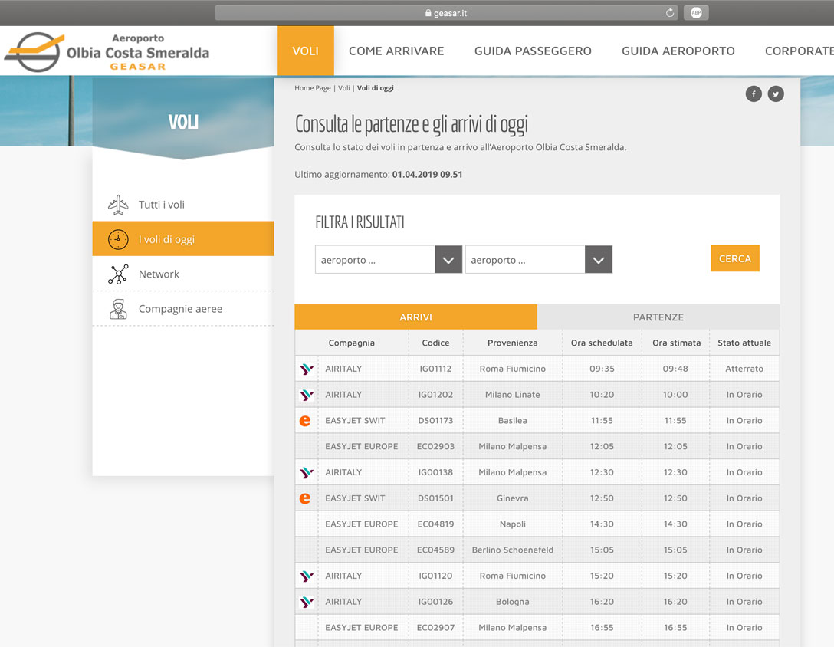Click the Stato attuale column header
Viewport: 834px width, 647px height.
(744, 343)
